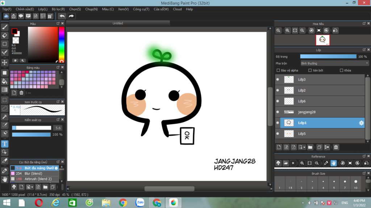The width and height of the screenshot is (371, 208).
Task: Select the Select Pen tool
Action: (x=4, y=125)
